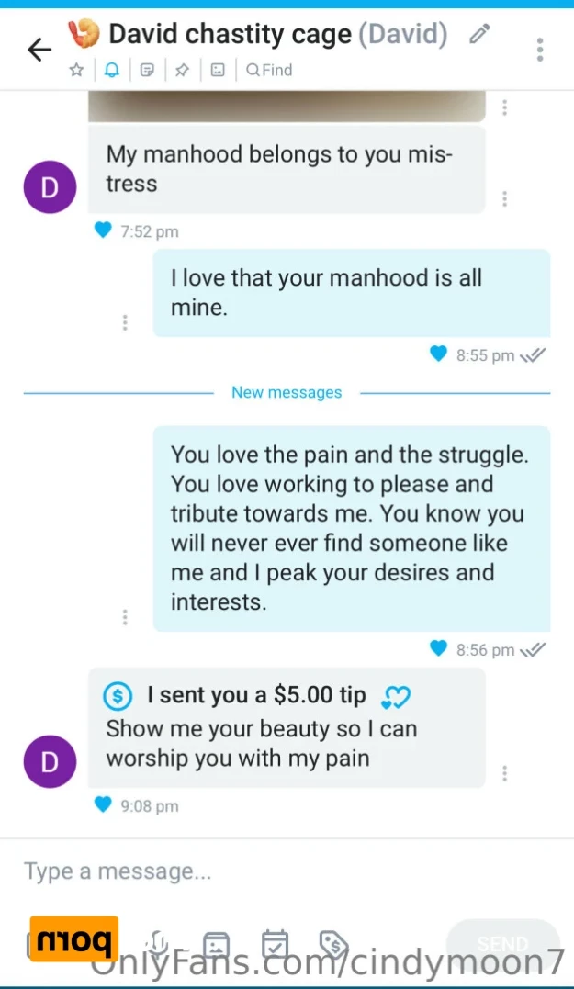Toggle notifications bell for this chat
Screen dimensions: 574x989
point(112,70)
